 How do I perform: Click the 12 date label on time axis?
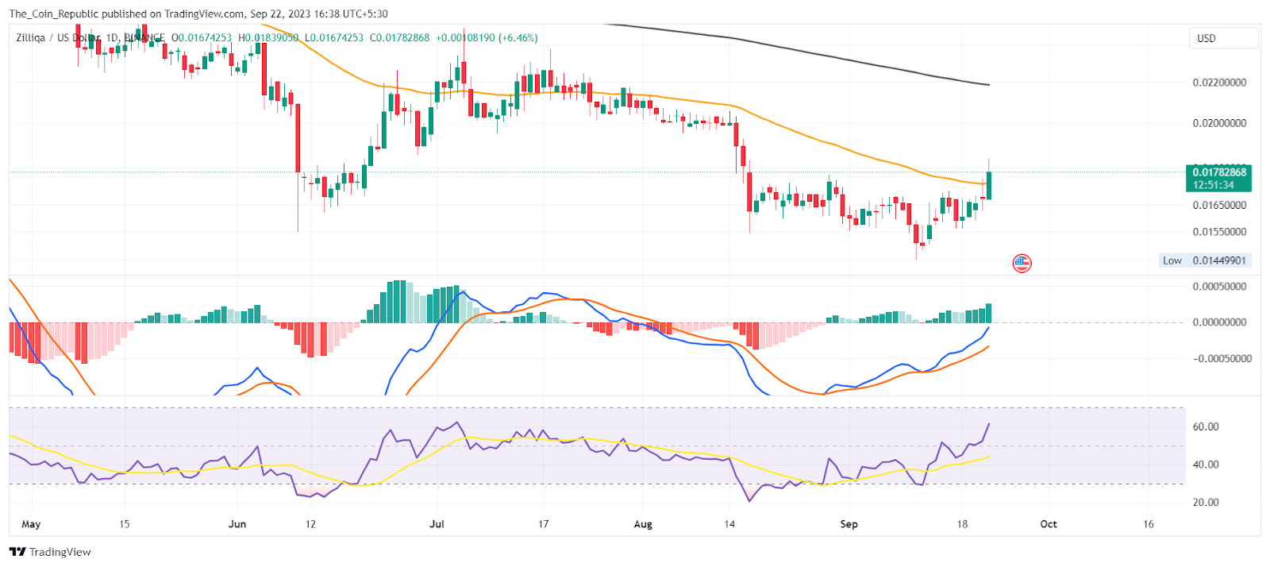coord(310,524)
